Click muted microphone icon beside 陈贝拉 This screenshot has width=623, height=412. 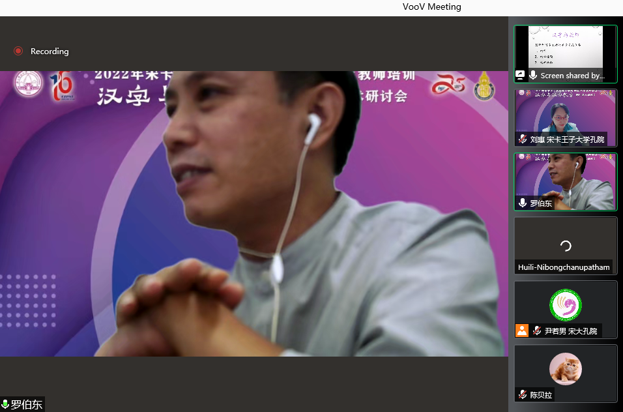pos(523,394)
